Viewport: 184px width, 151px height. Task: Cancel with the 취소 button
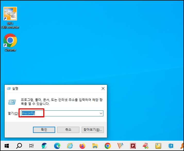pos(68,130)
